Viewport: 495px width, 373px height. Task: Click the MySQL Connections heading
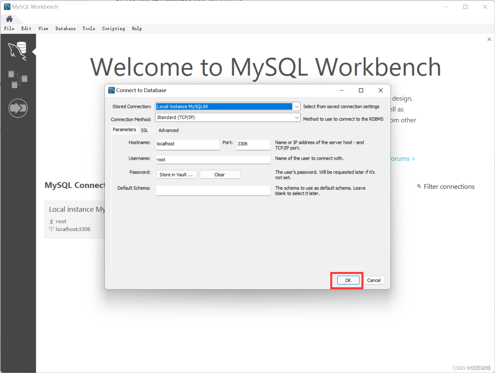pyautogui.click(x=75, y=185)
